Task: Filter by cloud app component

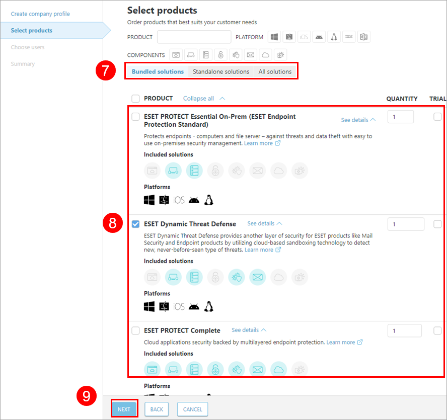Action: point(265,55)
